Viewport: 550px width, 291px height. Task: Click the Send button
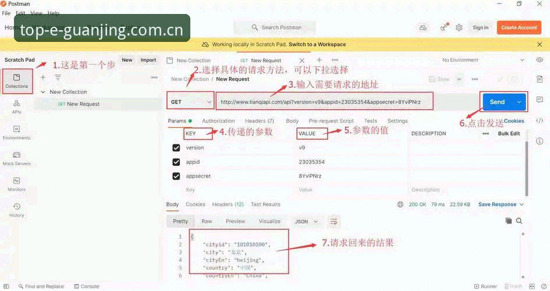click(x=498, y=102)
